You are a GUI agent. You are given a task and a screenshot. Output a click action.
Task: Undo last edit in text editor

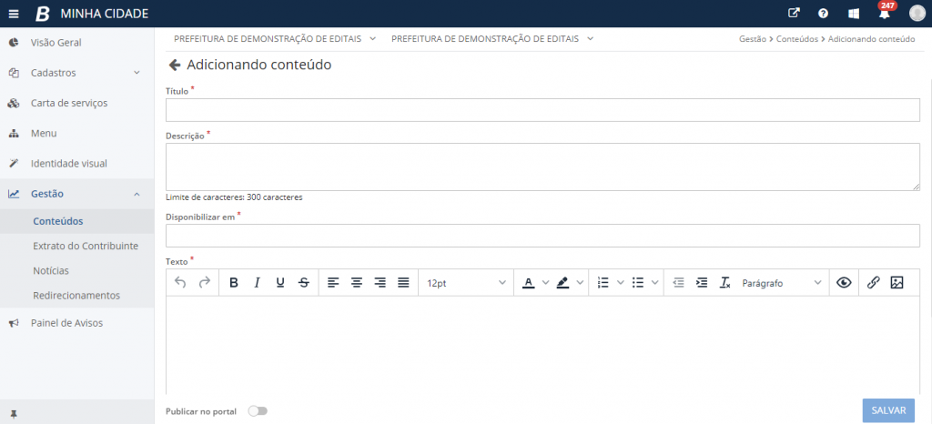pyautogui.click(x=181, y=283)
